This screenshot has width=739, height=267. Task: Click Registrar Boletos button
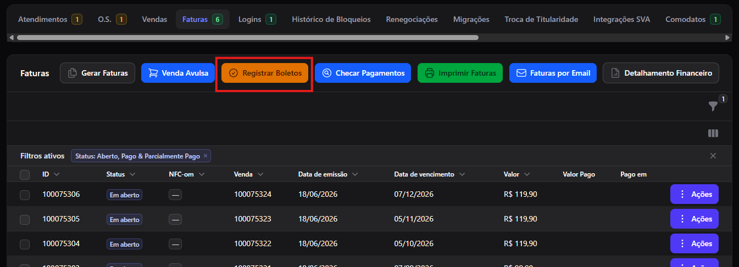coord(265,73)
